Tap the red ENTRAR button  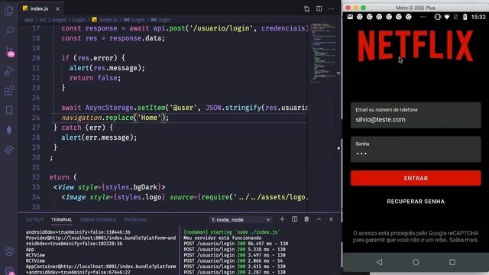click(416, 178)
